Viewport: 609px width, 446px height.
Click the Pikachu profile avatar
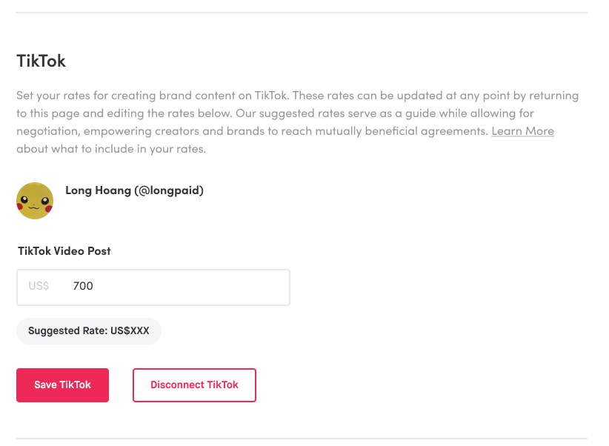point(35,201)
